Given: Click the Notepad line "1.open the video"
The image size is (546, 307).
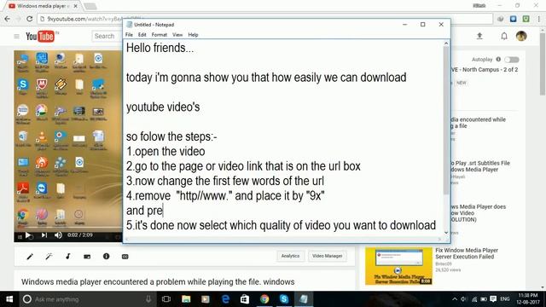Looking at the screenshot, I should click(166, 152).
